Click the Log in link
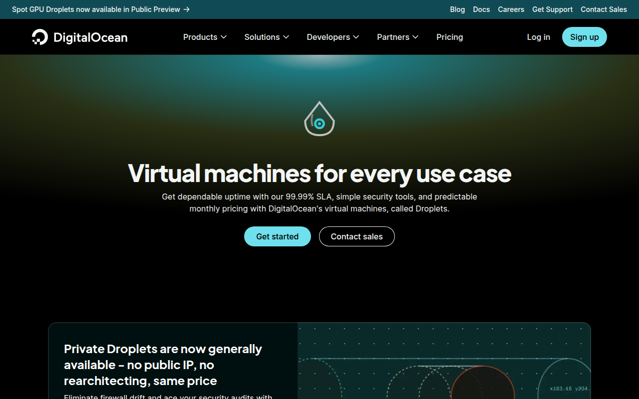This screenshot has width=639, height=399. coord(538,37)
